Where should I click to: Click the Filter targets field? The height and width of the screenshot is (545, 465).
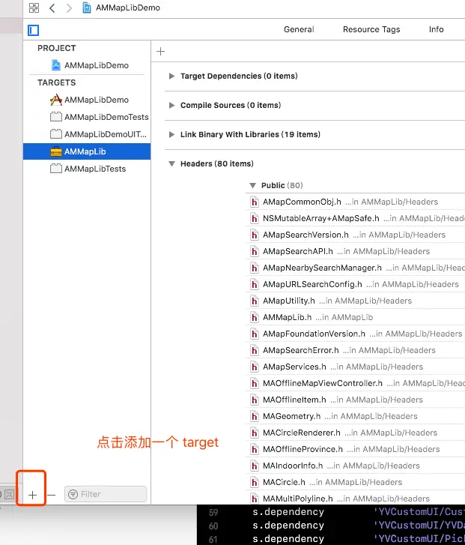(x=106, y=494)
